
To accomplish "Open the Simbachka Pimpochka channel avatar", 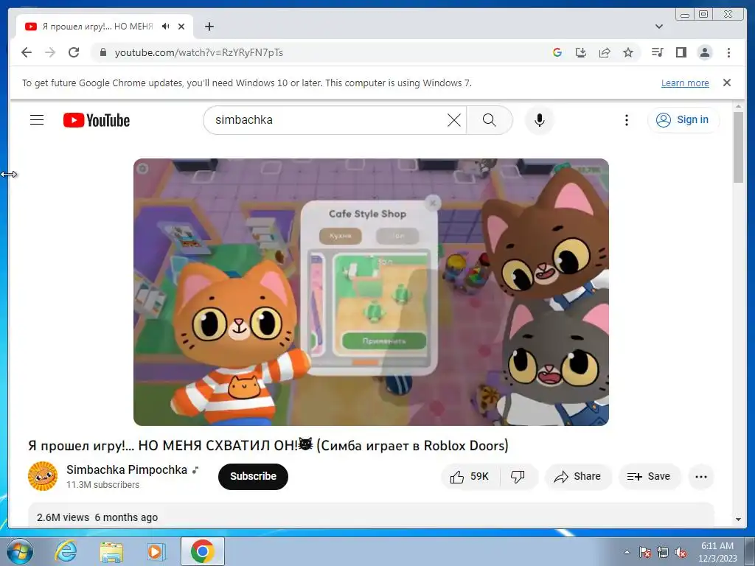I will pyautogui.click(x=43, y=476).
